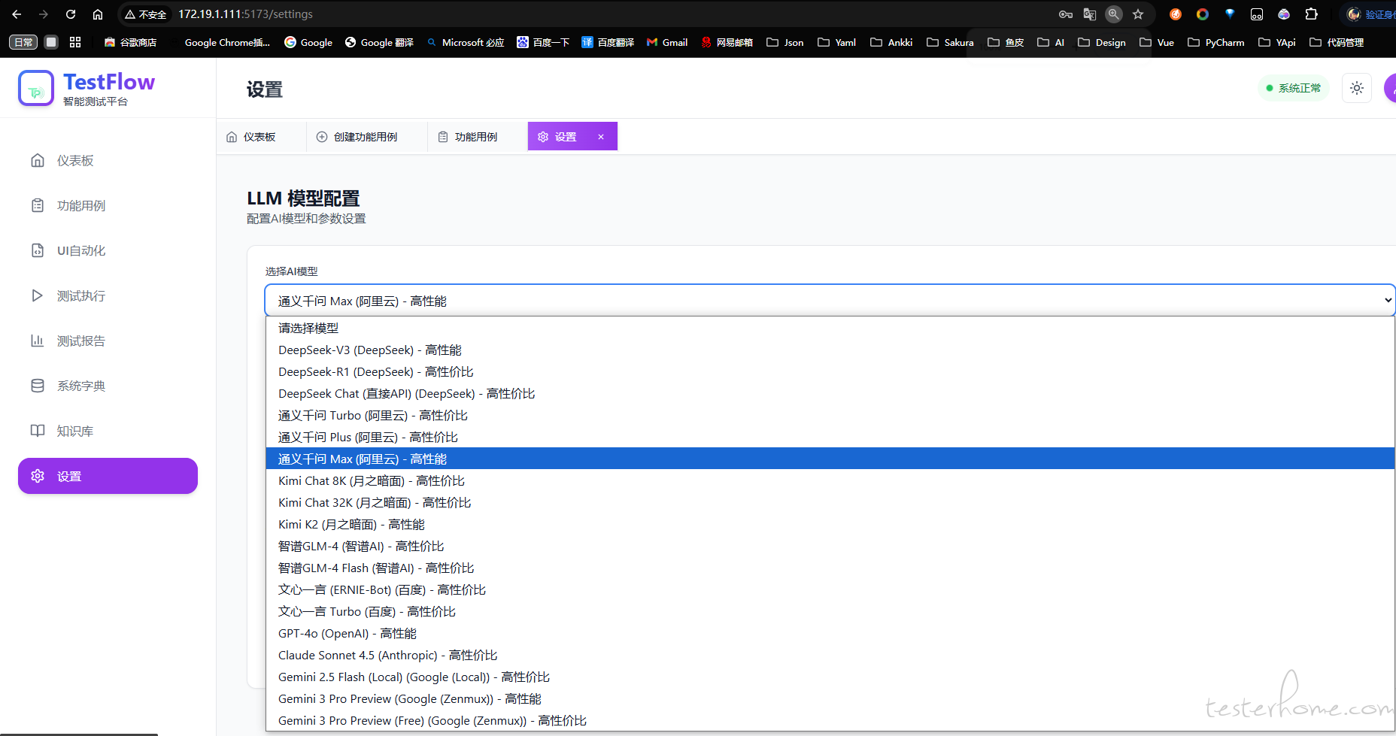Open UI自动化 from sidebar
1396x736 pixels.
[80, 251]
